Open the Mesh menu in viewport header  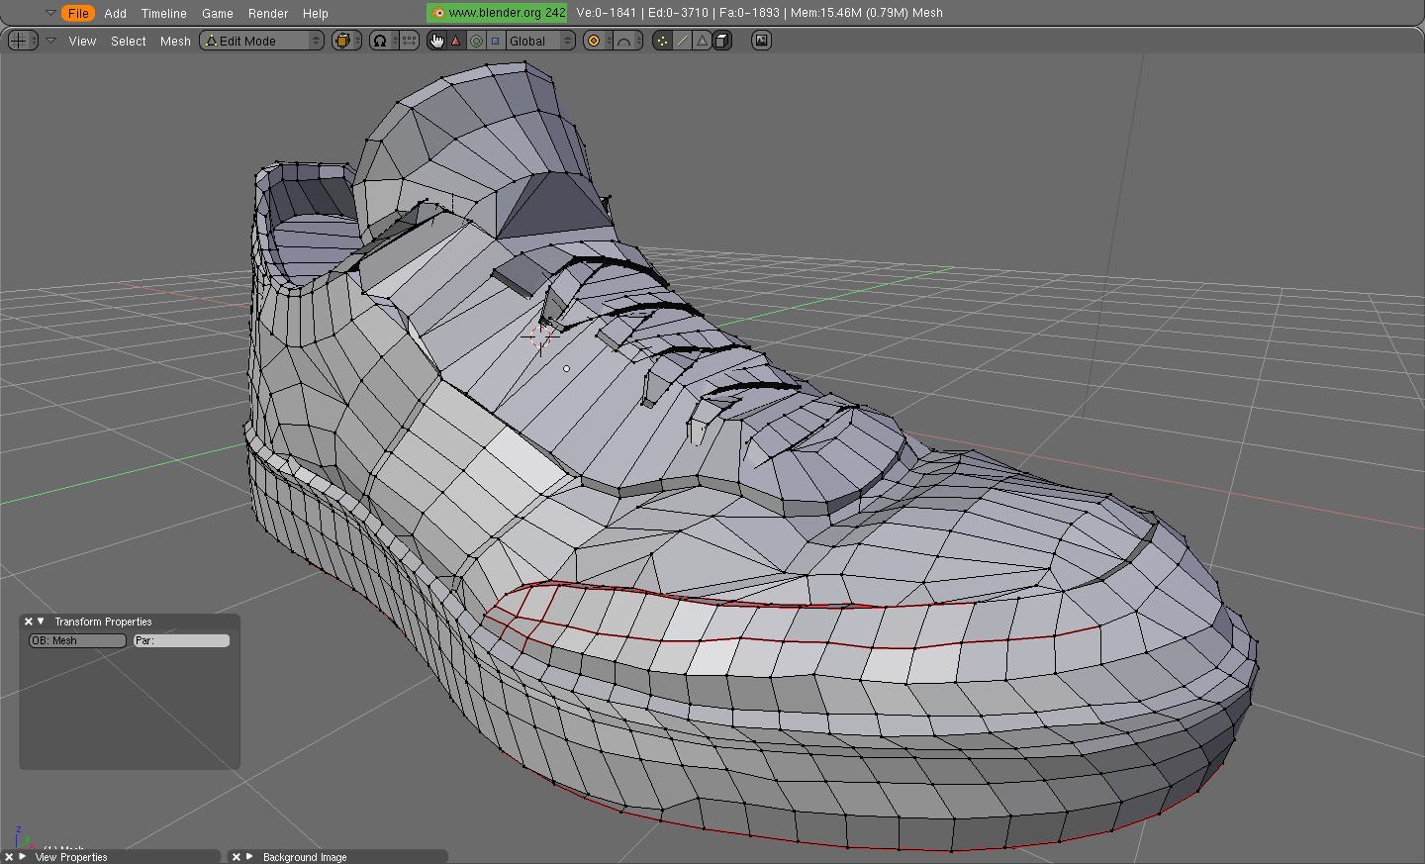(x=175, y=41)
